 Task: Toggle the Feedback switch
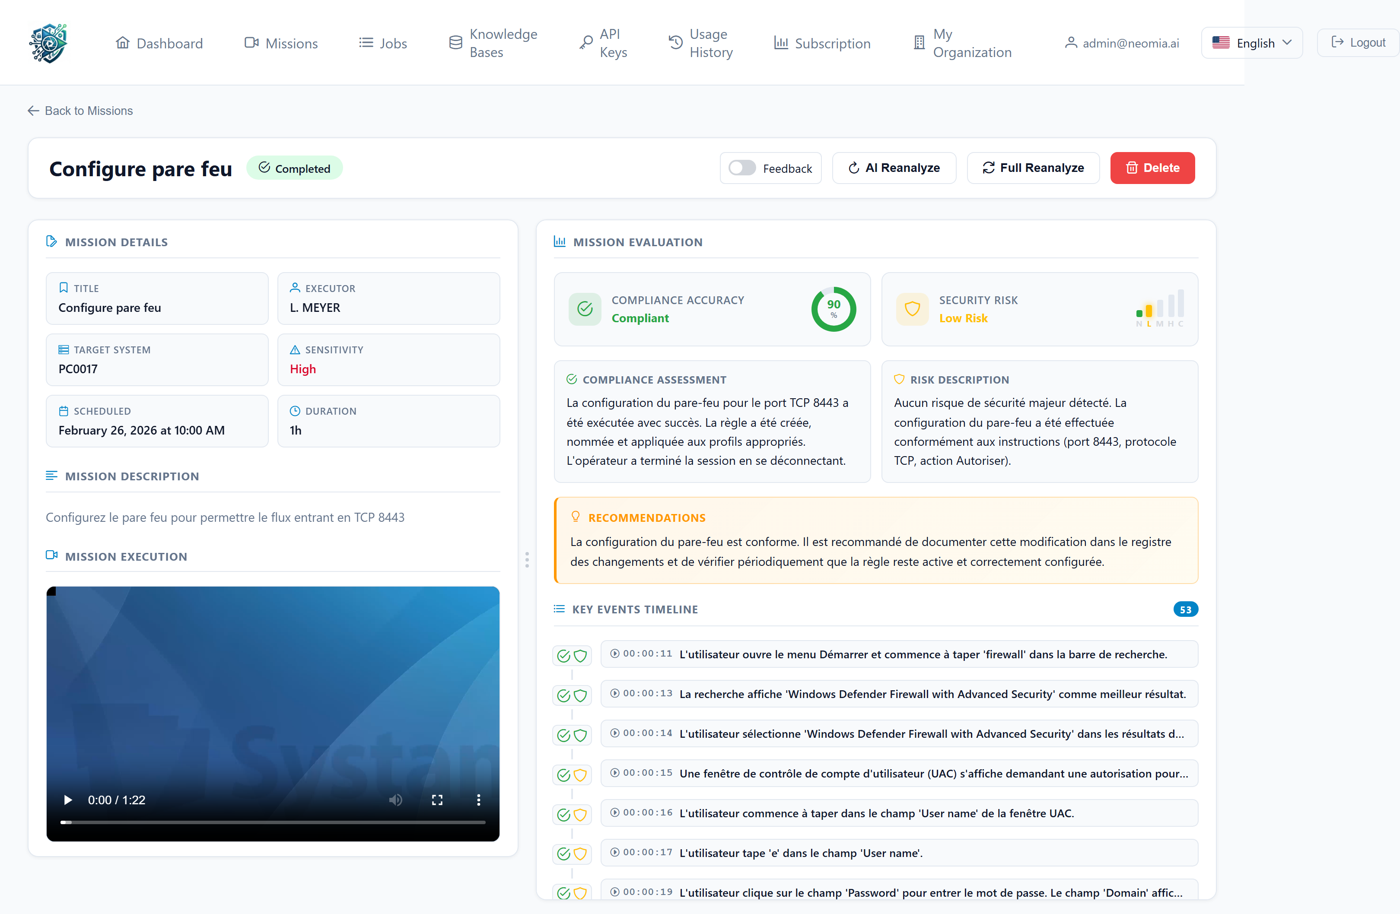click(742, 168)
